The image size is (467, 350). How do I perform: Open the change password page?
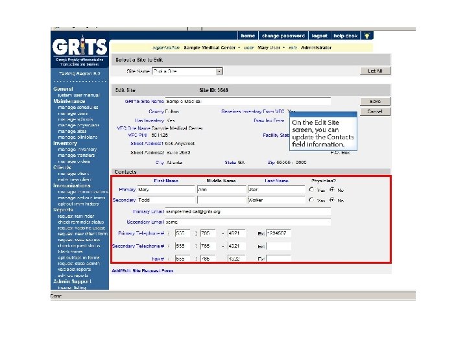(x=283, y=36)
